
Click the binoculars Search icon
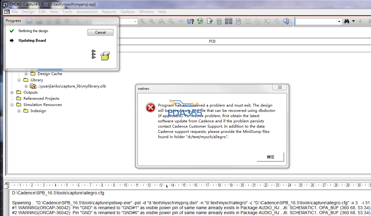[x=347, y=21]
